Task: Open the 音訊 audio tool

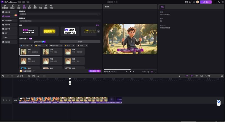Action: [x=30, y=6]
